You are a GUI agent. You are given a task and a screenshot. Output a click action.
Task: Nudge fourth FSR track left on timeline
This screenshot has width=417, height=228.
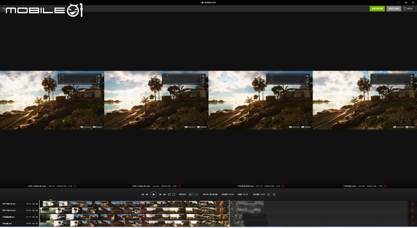point(34,223)
